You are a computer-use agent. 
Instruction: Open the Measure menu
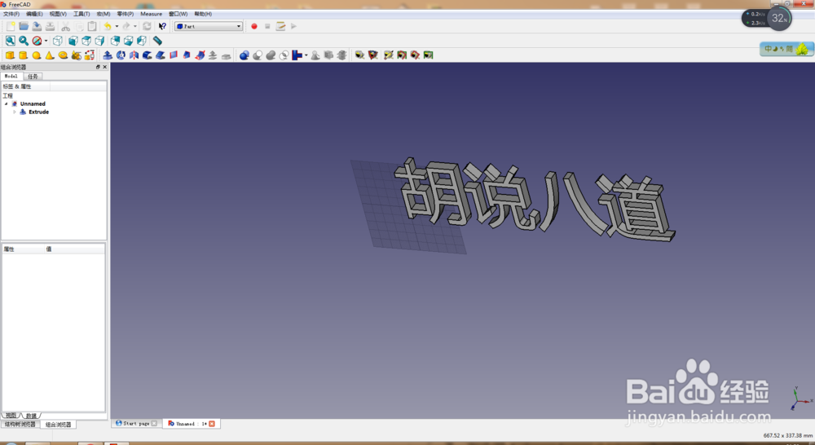click(x=152, y=14)
